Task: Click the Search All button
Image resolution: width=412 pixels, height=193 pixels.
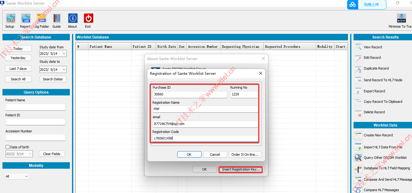Action: pos(18,79)
